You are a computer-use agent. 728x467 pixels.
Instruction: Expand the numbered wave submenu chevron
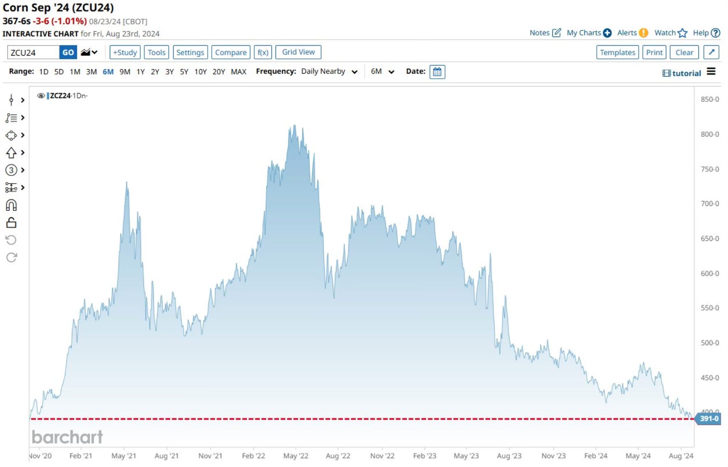[23, 170]
